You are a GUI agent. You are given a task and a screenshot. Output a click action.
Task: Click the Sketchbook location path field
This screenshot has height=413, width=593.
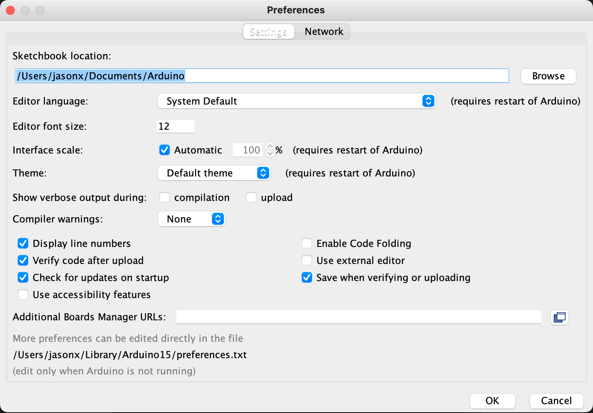(262, 76)
